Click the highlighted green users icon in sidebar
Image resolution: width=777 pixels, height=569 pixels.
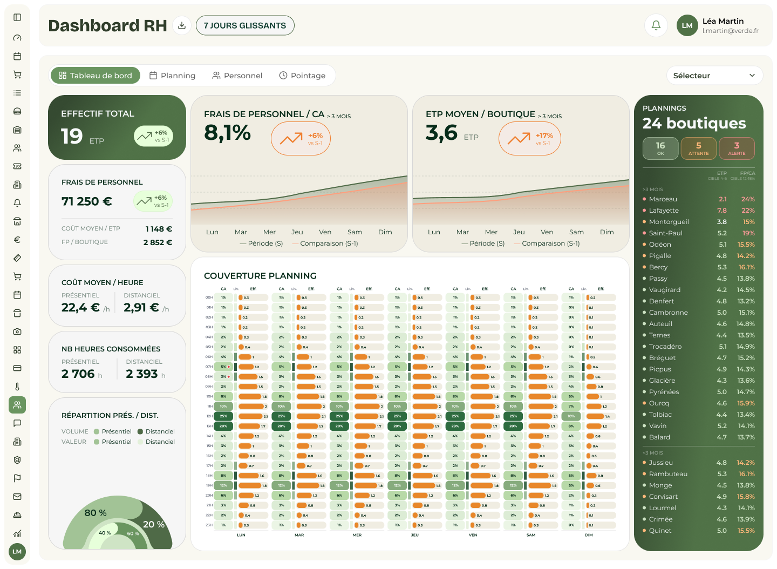pos(17,405)
